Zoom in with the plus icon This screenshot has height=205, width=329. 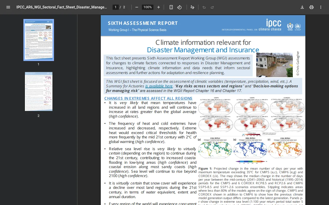pos(159,7)
